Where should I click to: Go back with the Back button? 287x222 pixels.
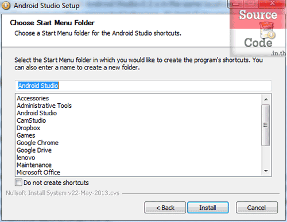click(x=165, y=208)
